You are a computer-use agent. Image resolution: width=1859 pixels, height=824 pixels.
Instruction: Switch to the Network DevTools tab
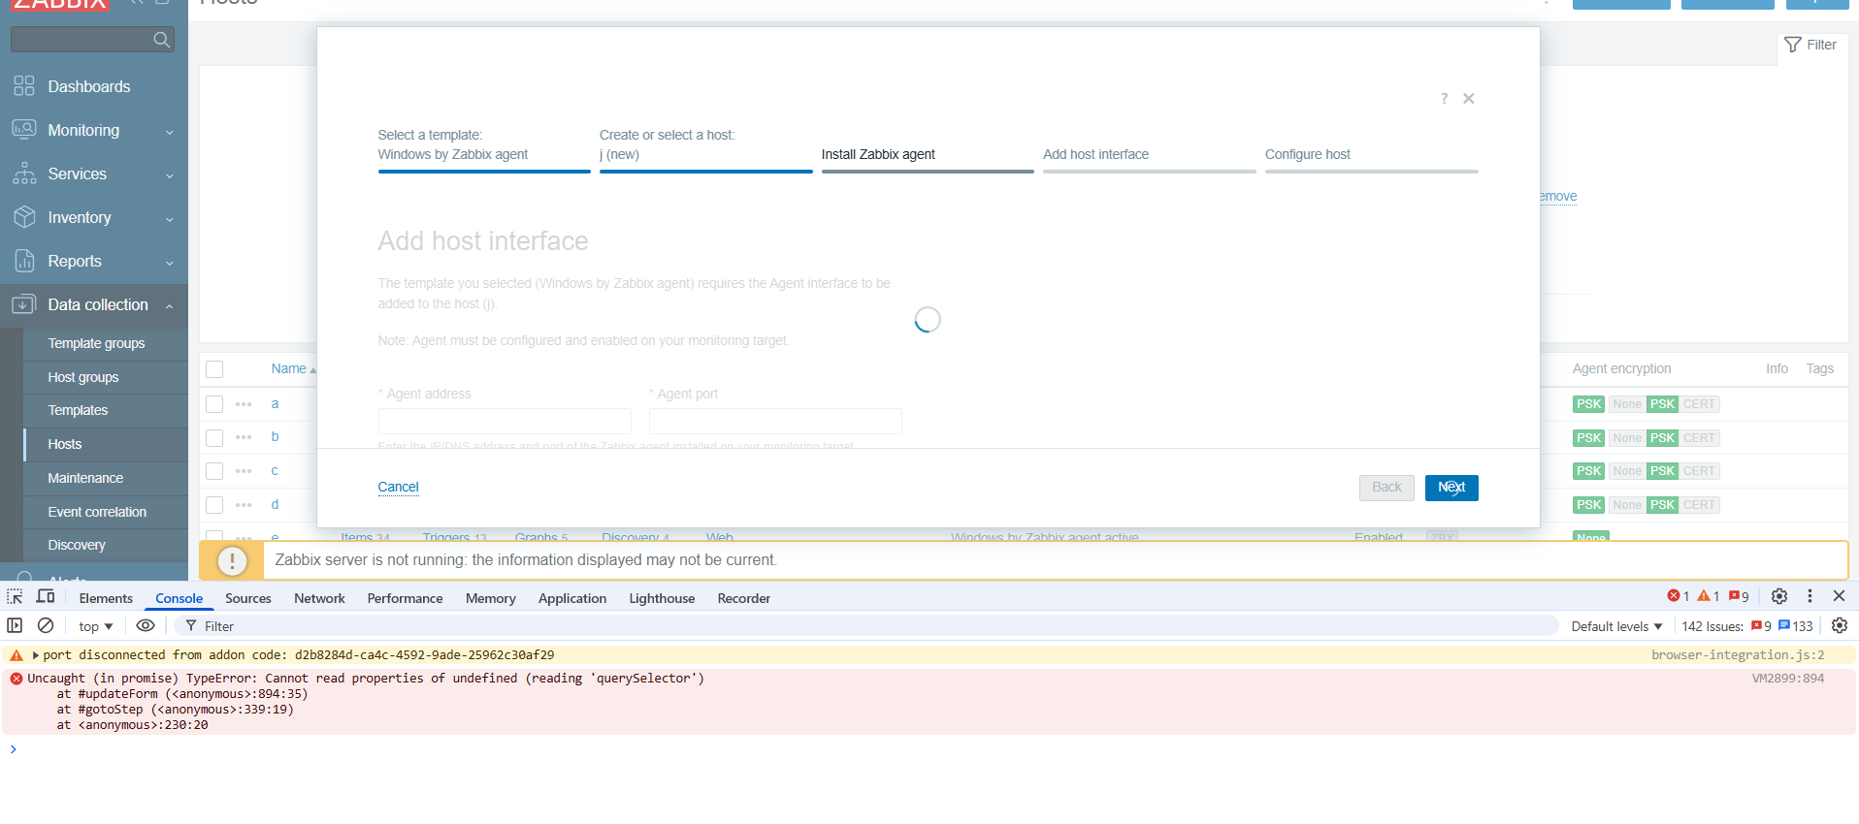(319, 598)
